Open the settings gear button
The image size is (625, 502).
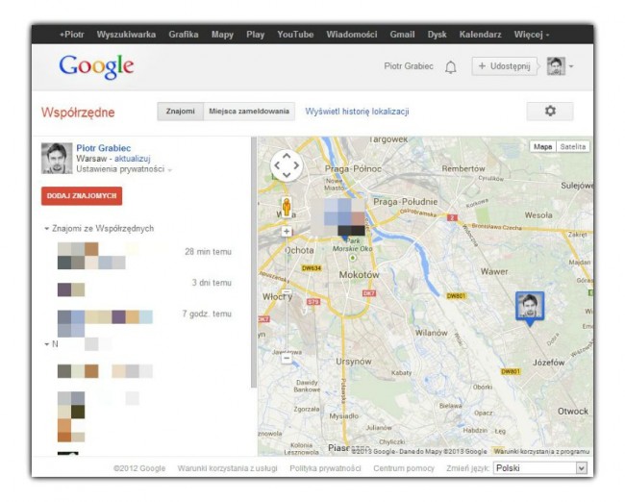click(550, 111)
